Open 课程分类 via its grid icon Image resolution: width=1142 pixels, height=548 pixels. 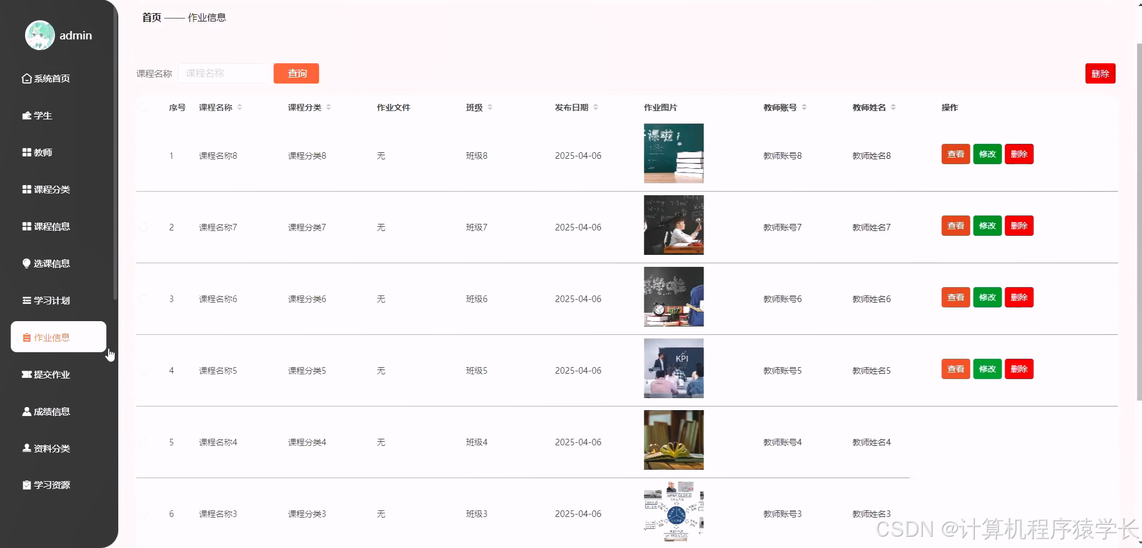[x=26, y=189]
